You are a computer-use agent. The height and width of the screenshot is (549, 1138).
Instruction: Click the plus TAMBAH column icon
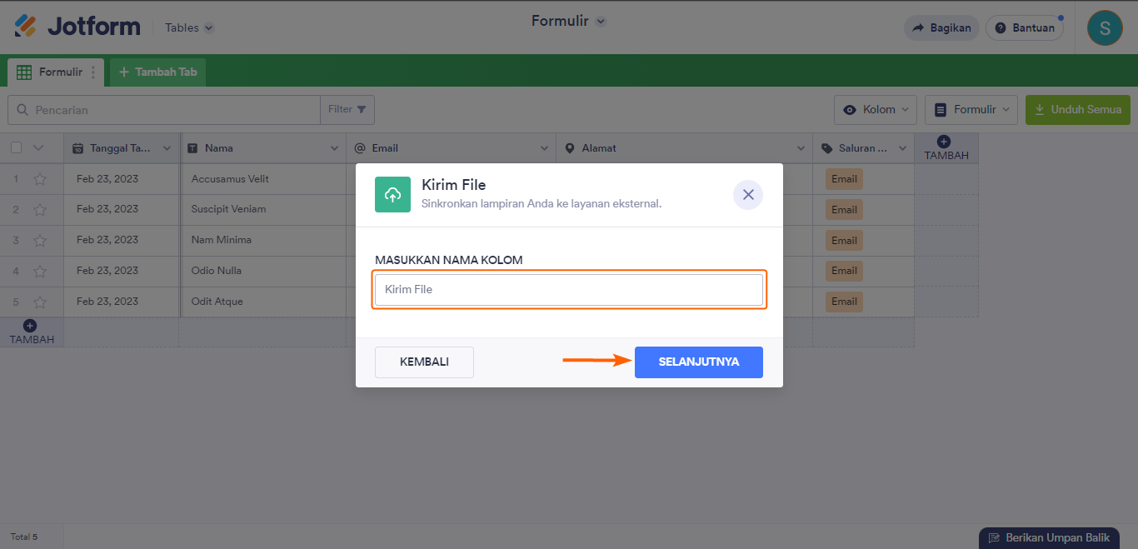[x=944, y=142]
